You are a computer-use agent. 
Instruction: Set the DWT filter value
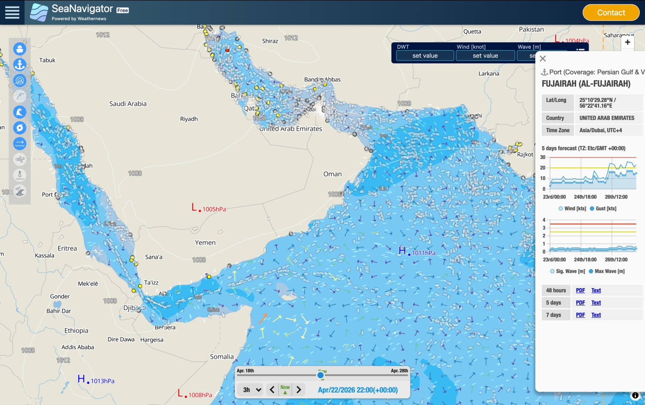(x=425, y=56)
